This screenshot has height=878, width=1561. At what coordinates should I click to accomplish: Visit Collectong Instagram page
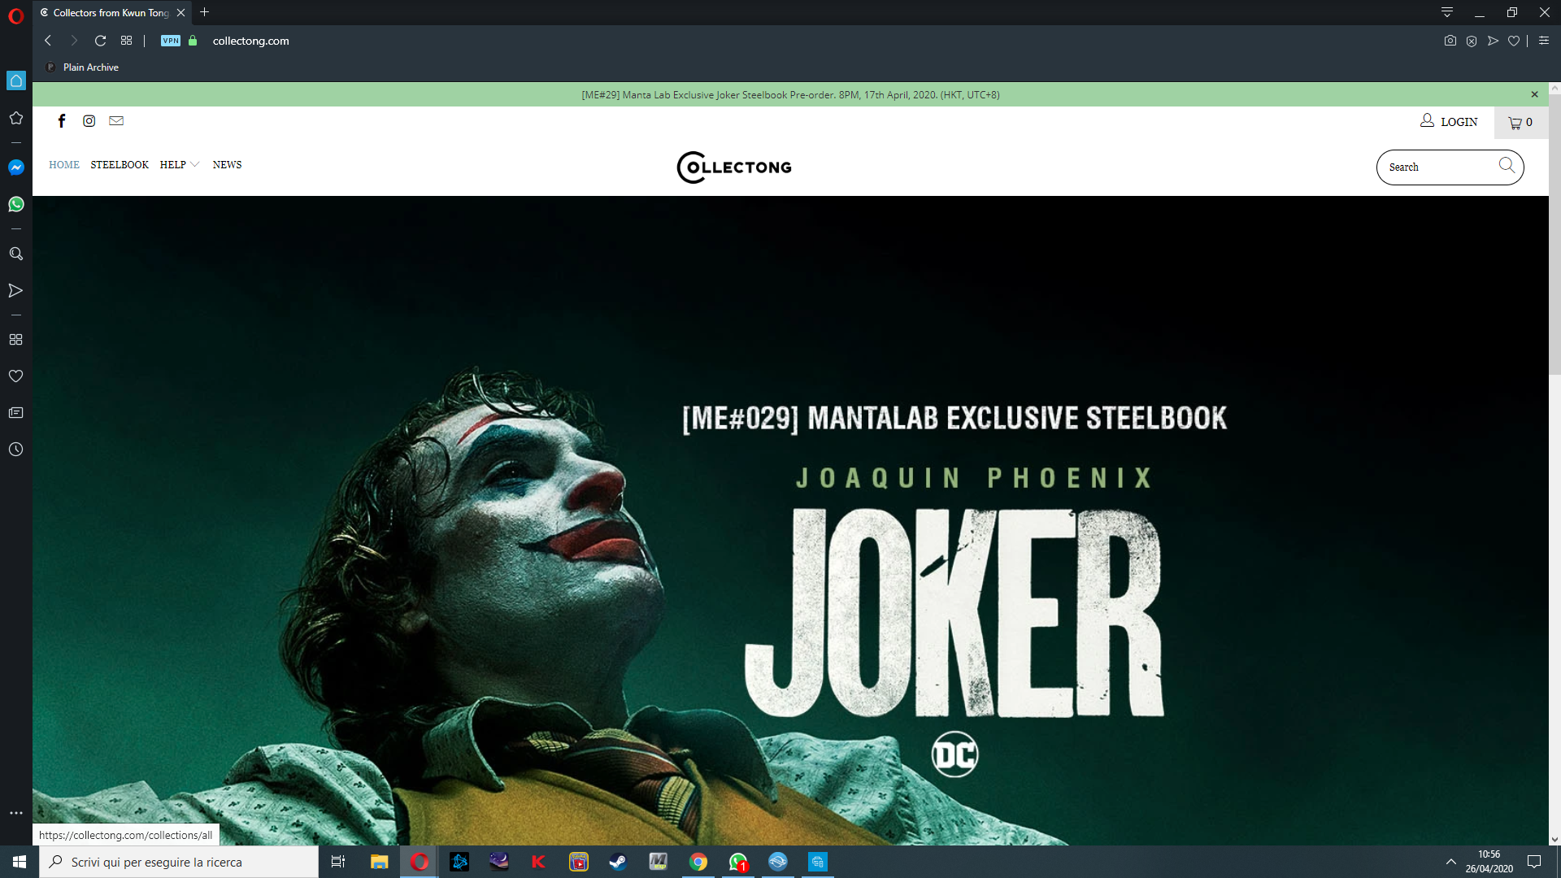(x=89, y=121)
